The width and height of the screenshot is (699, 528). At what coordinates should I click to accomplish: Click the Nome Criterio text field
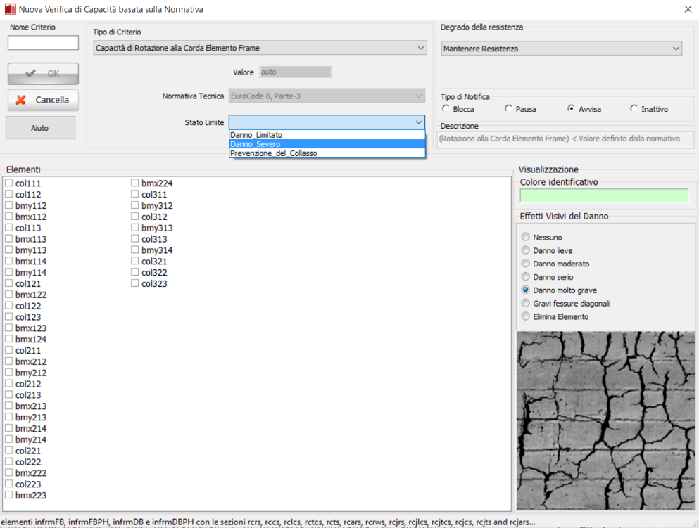[x=43, y=43]
